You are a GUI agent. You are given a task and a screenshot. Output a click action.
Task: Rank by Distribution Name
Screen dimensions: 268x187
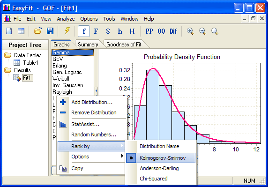pyautogui.click(x=161, y=146)
